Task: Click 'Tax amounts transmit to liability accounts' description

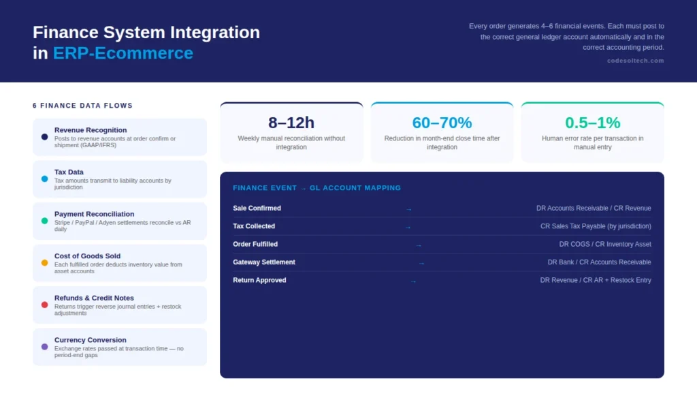Action: point(113,184)
